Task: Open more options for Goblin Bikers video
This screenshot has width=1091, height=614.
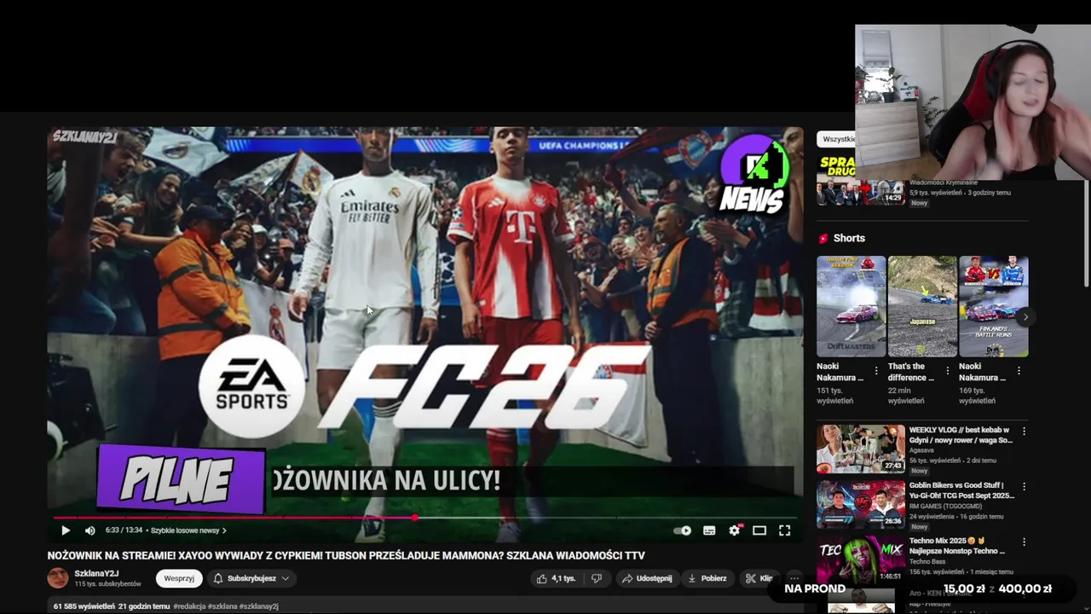Action: click(1024, 487)
